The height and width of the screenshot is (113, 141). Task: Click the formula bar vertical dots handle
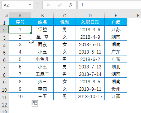tap(38, 5)
